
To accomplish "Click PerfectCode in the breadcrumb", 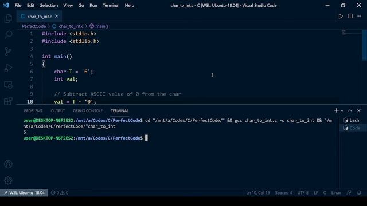I will tap(34, 26).
